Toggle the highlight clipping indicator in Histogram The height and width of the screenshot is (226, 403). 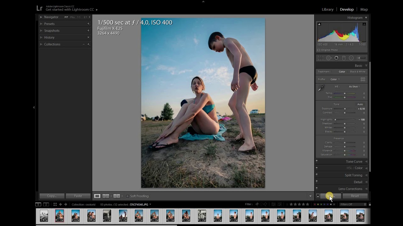[364, 24]
